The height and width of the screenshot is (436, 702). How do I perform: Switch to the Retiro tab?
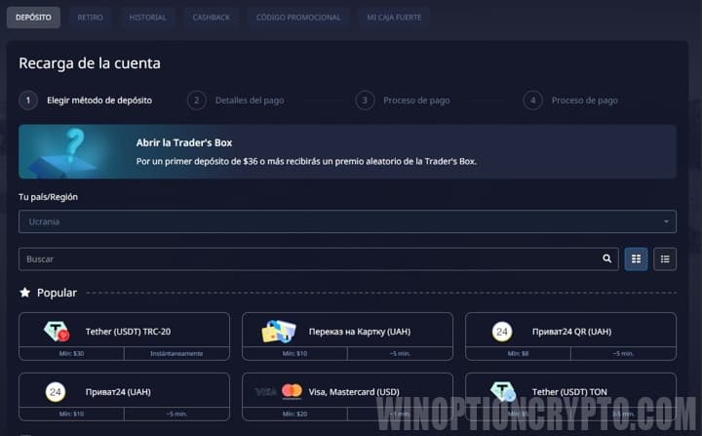[90, 18]
